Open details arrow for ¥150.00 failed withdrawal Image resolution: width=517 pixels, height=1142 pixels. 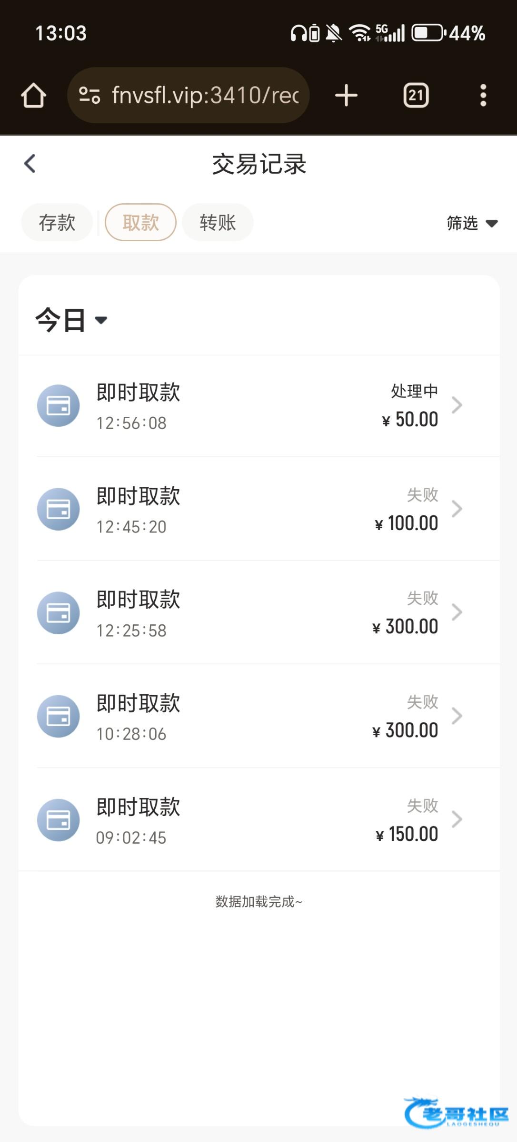(457, 819)
